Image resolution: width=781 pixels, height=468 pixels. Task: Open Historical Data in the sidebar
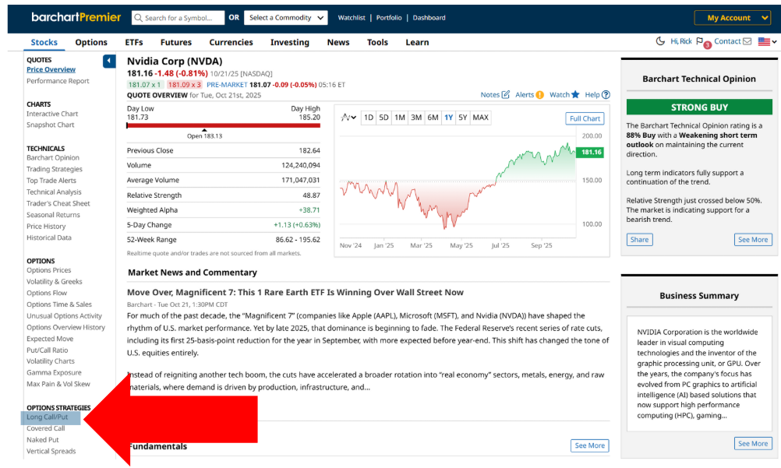[49, 238]
